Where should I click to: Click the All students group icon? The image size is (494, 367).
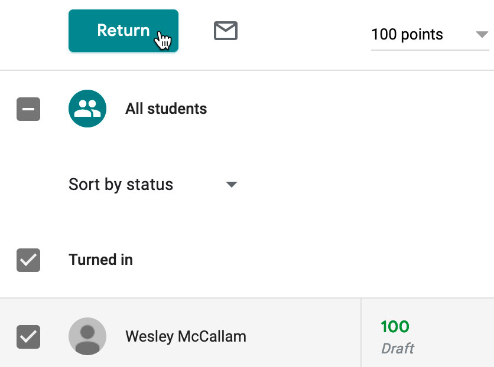click(87, 109)
